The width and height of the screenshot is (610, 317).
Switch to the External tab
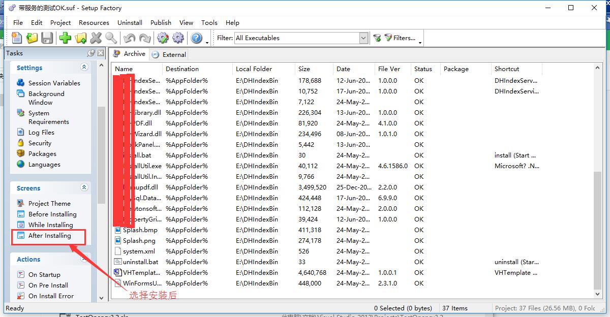pyautogui.click(x=169, y=54)
